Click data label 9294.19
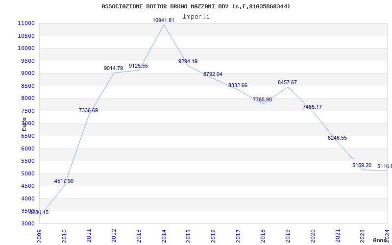Image resolution: width=392 pixels, height=245 pixels. (x=188, y=61)
